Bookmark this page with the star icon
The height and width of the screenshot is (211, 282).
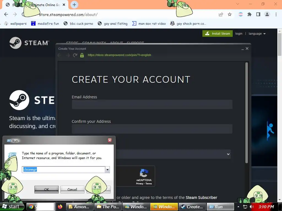pyautogui.click(x=230, y=14)
